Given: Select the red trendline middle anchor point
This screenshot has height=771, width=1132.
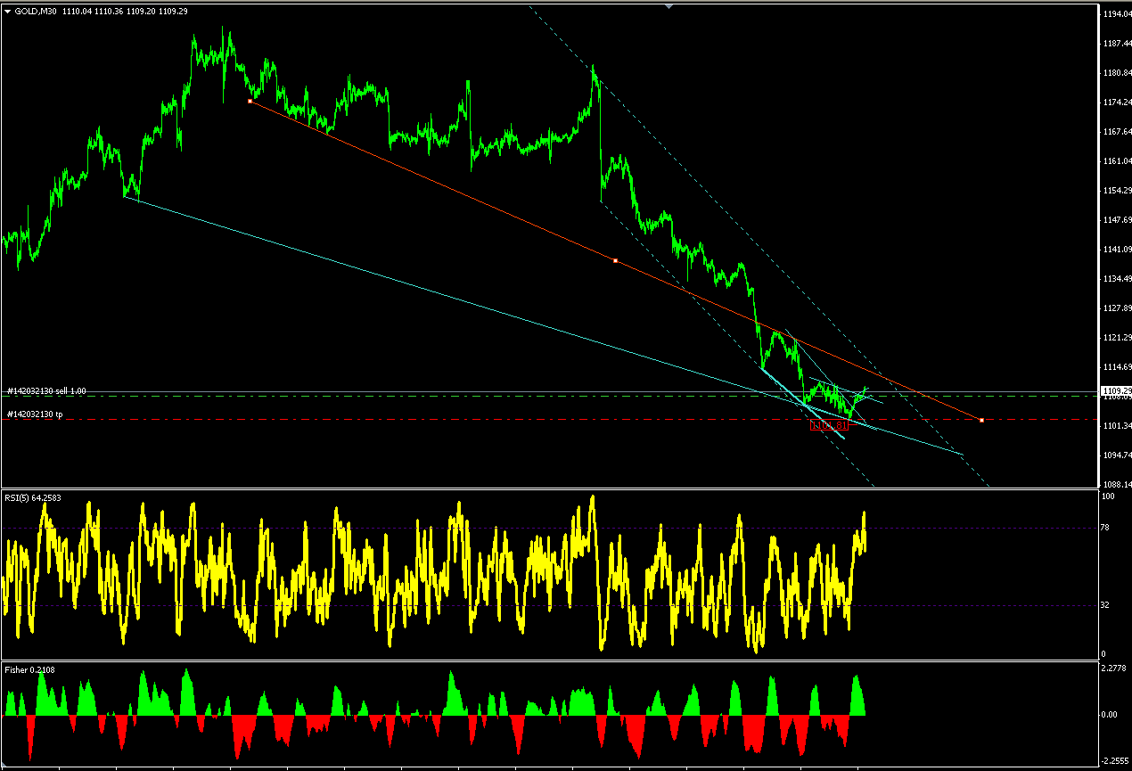Looking at the screenshot, I should 616,260.
